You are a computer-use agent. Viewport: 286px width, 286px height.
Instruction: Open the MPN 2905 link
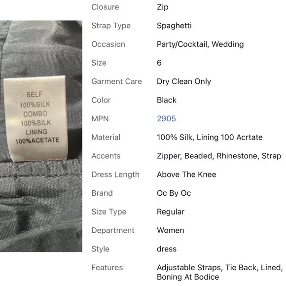166,119
